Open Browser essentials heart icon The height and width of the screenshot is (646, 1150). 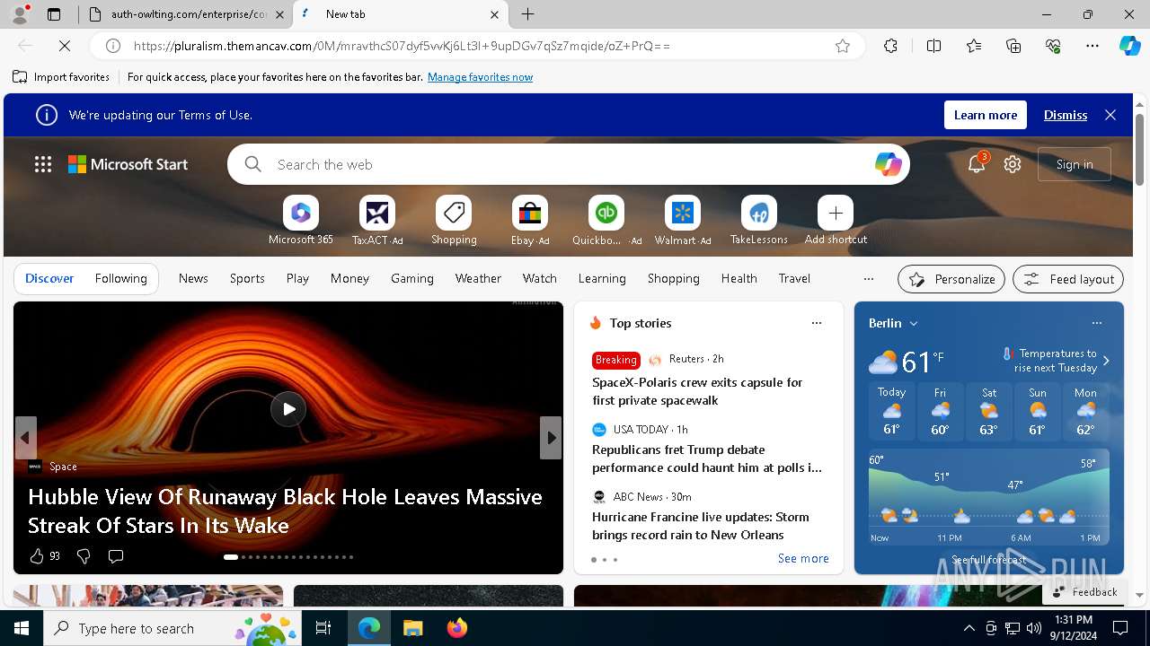click(1053, 46)
